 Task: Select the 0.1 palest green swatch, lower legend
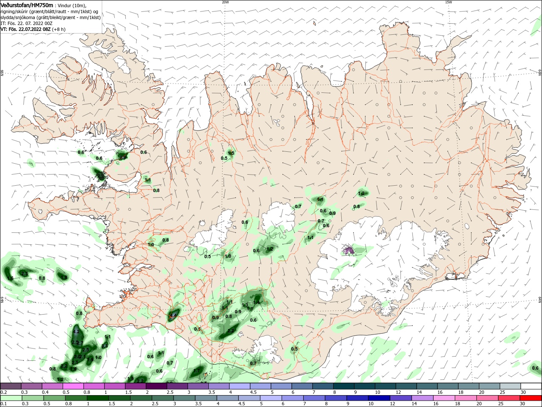[x=11, y=398]
